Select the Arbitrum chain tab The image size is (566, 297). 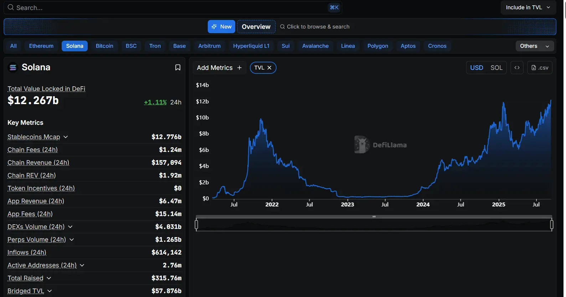[210, 46]
